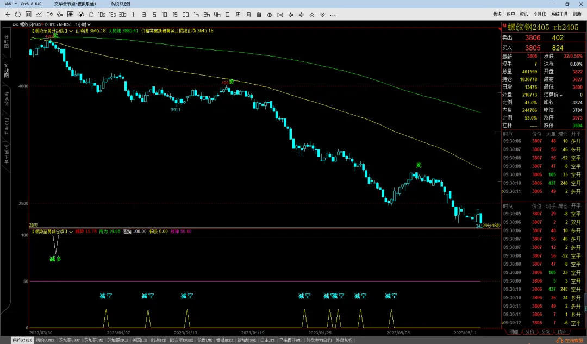This screenshot has height=344, width=587.
Task: Click the cloud sync icon
Action: coord(81,15)
